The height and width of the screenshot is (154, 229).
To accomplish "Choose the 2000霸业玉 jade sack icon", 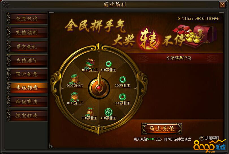I will pyautogui.click(x=75, y=79).
